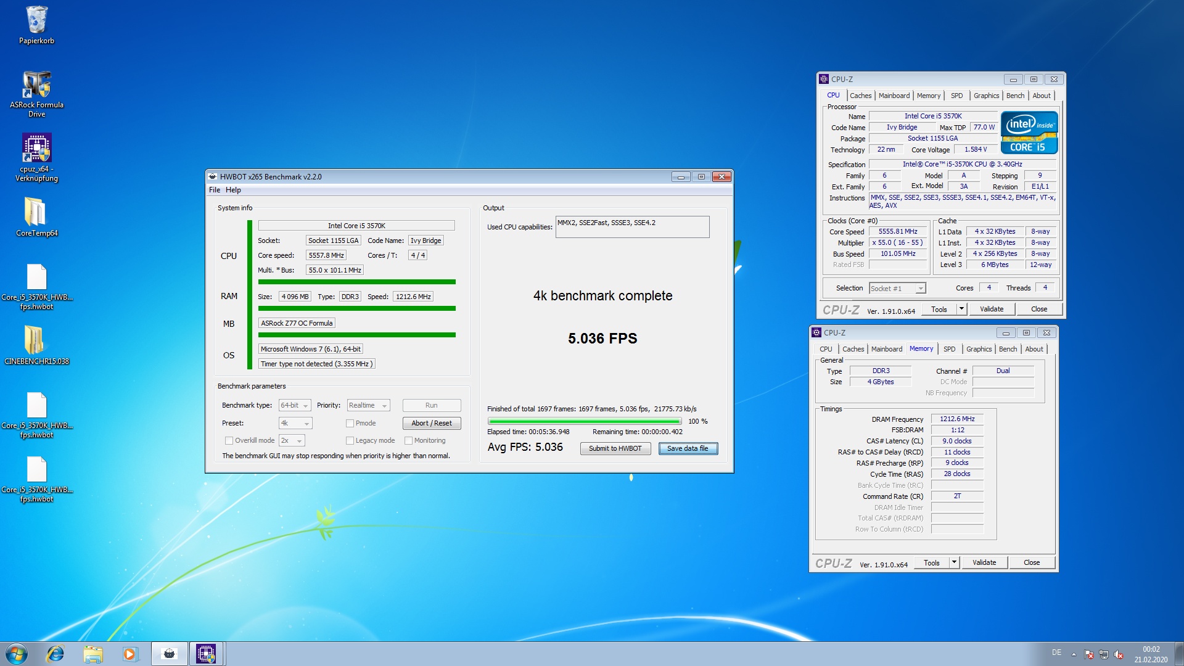
Task: Open the CoreTemp64 folder icon
Action: 36,217
